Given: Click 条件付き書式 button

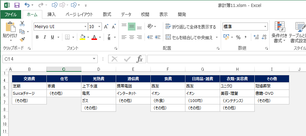Looking at the screenshot, I should pos(279,32).
